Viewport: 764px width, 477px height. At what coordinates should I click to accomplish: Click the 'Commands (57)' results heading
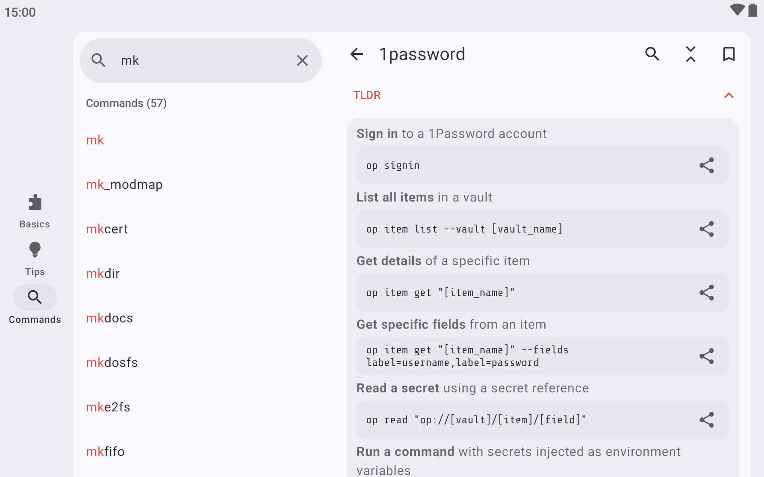tap(126, 103)
